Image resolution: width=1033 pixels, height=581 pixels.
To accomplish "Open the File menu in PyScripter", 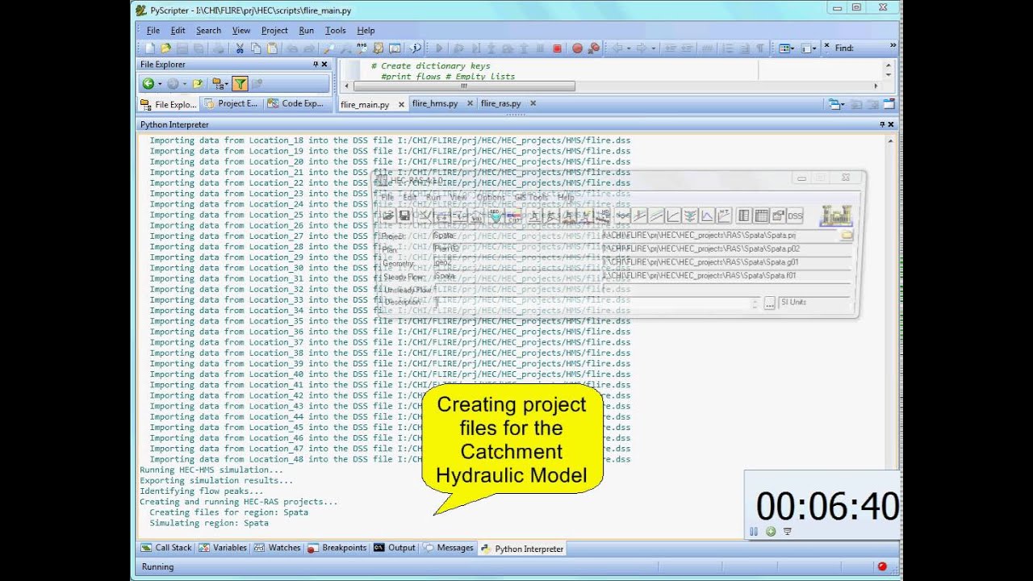I will coord(153,30).
